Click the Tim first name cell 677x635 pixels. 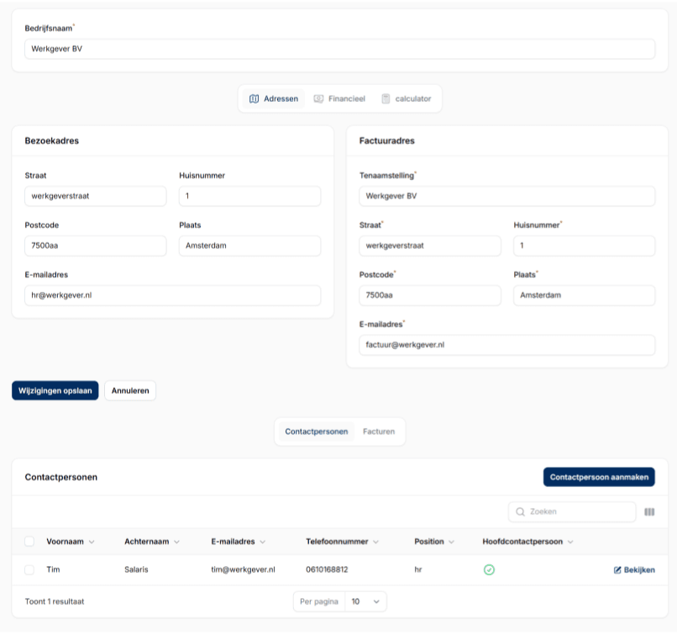(x=53, y=569)
